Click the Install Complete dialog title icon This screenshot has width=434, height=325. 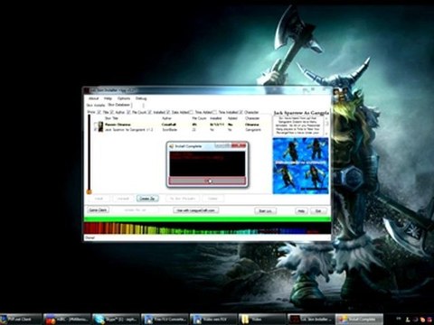point(172,146)
